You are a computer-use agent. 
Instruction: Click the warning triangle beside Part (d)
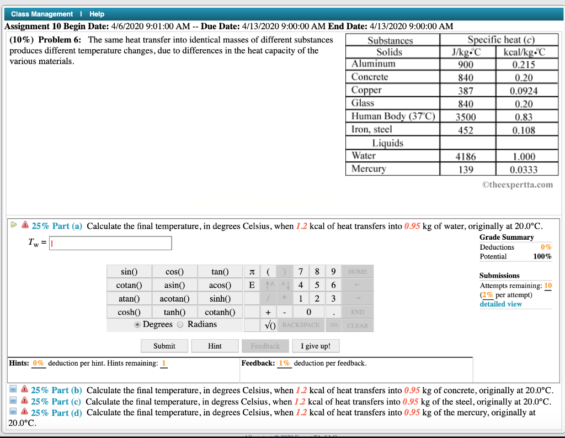tap(25, 411)
